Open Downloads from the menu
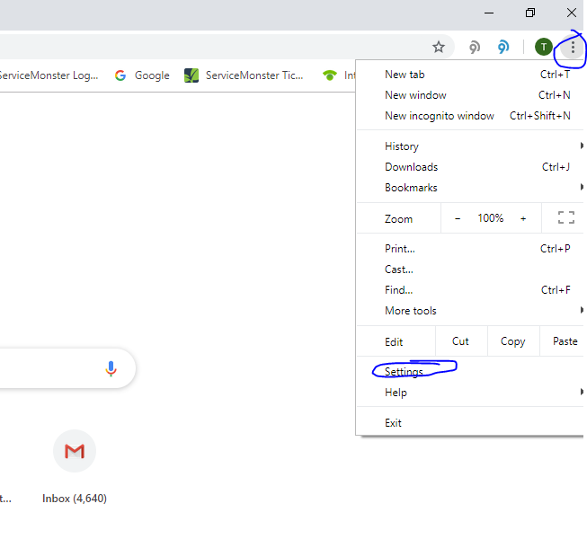587x539 pixels. click(470, 167)
